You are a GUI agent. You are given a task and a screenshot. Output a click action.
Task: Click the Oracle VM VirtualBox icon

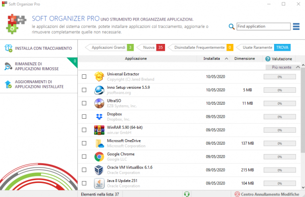point(99,170)
